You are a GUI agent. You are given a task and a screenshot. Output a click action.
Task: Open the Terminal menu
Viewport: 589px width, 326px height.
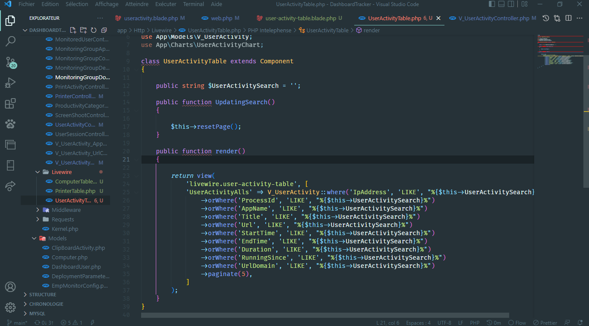(193, 4)
